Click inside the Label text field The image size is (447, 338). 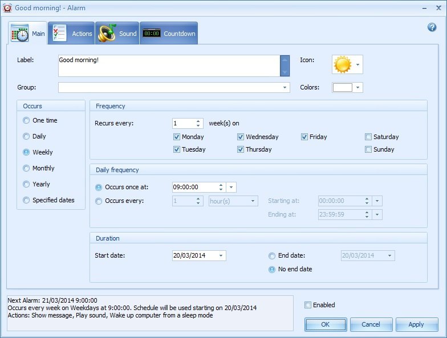[x=168, y=66]
